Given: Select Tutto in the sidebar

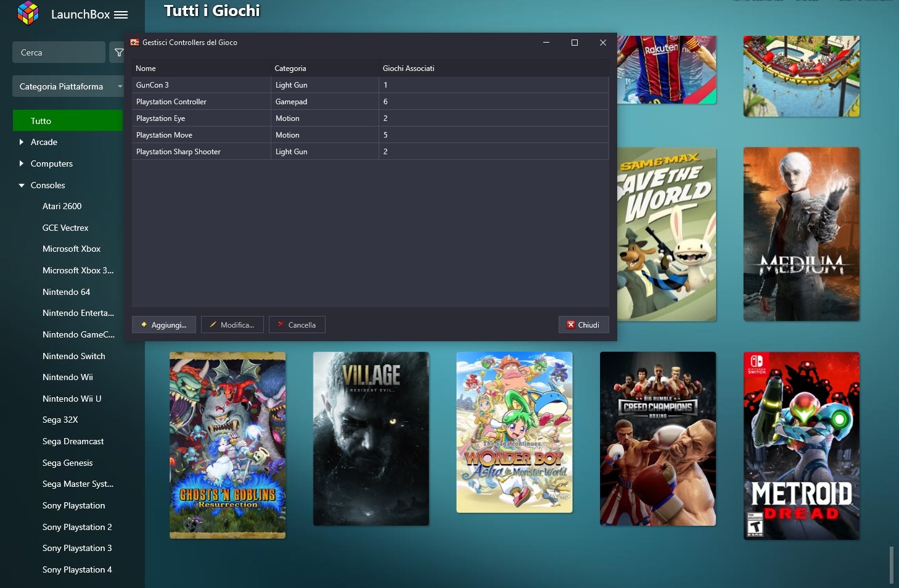Looking at the screenshot, I should pos(68,121).
